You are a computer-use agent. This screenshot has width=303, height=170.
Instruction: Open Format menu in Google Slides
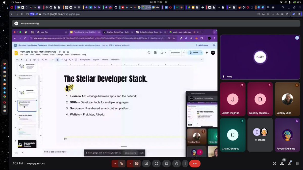[45, 55]
